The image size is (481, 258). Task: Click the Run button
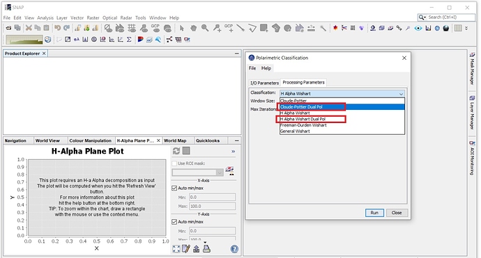tap(374, 213)
